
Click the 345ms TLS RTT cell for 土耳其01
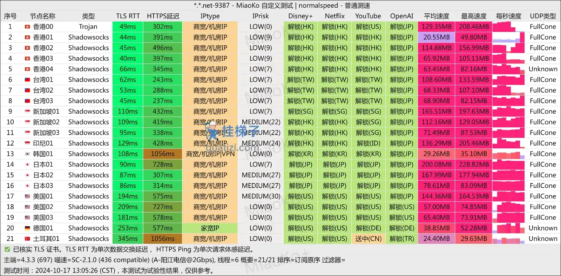click(x=128, y=239)
